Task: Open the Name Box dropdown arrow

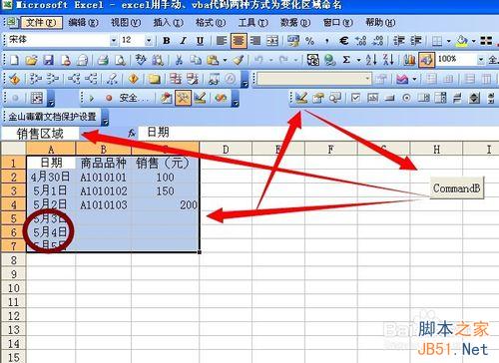Action: click(85, 133)
